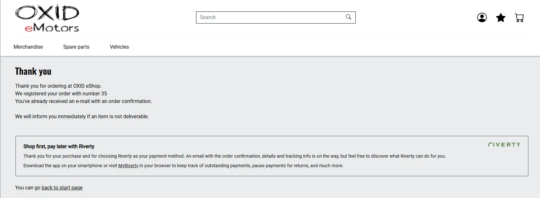Follow the MyRiverty link
540x198 pixels.
point(128,166)
